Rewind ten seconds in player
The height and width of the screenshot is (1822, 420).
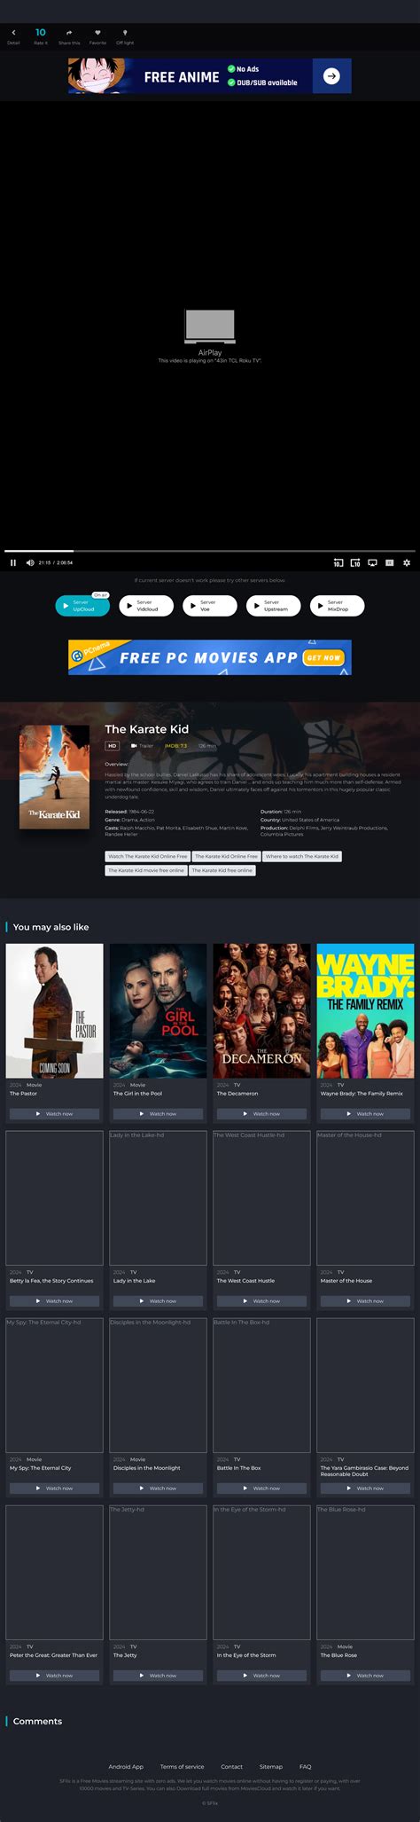338,562
